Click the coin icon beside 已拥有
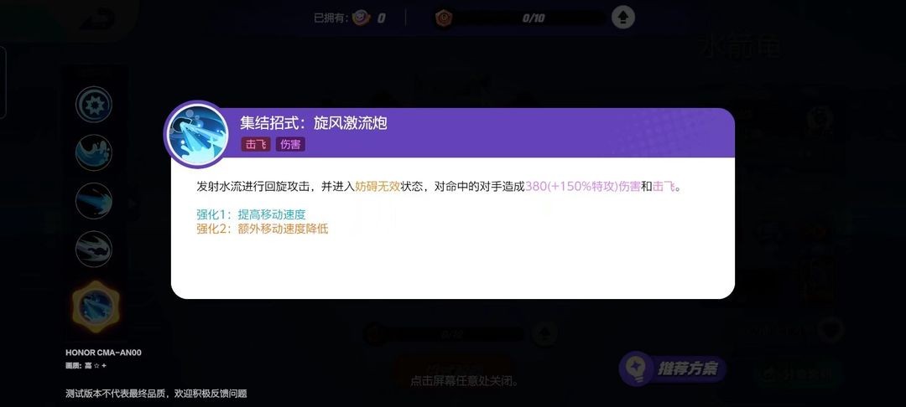Image resolution: width=906 pixels, height=407 pixels. pyautogui.click(x=361, y=18)
